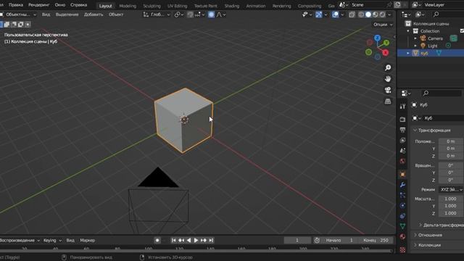Image resolution: width=464 pixels, height=261 pixels.
Task: Open the Render properties tab
Action: click(x=402, y=119)
